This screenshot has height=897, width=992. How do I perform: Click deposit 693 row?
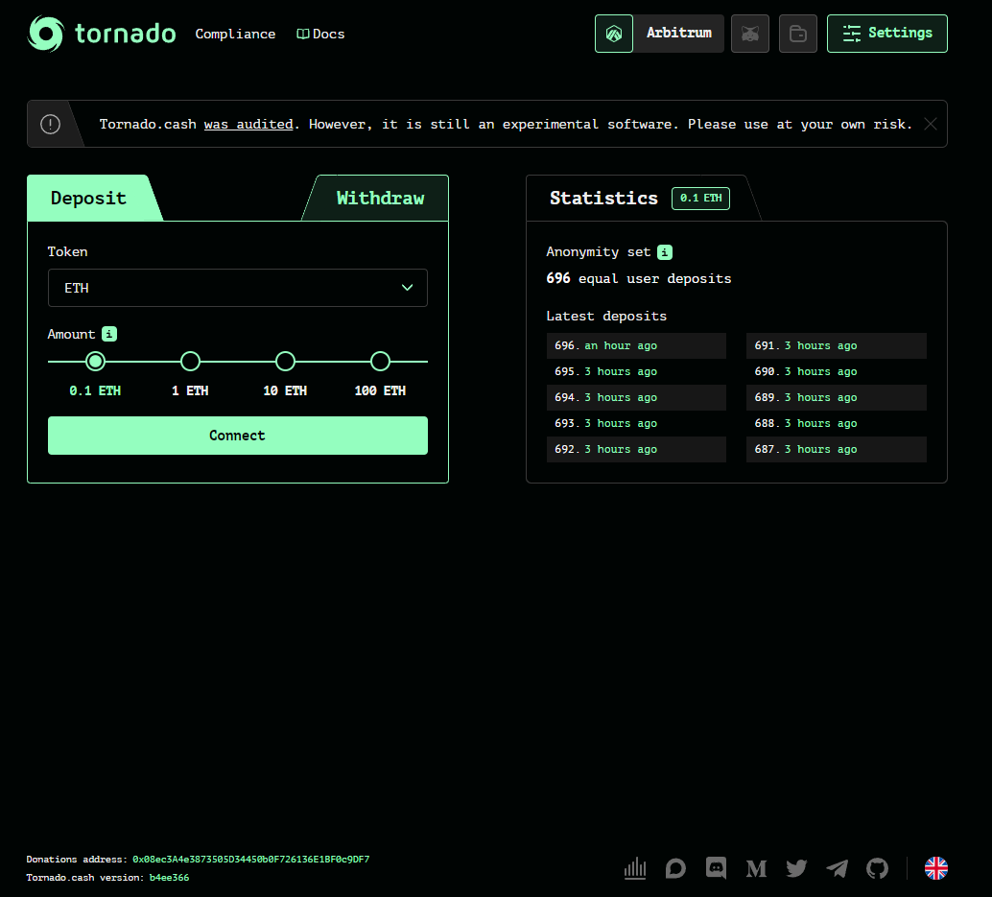[636, 423]
